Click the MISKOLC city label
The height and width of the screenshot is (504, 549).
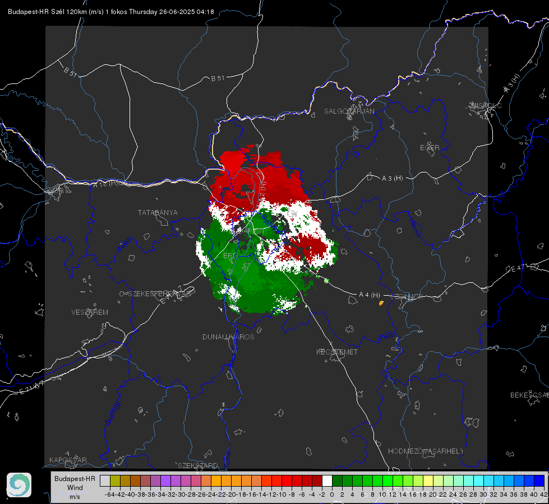(486, 106)
